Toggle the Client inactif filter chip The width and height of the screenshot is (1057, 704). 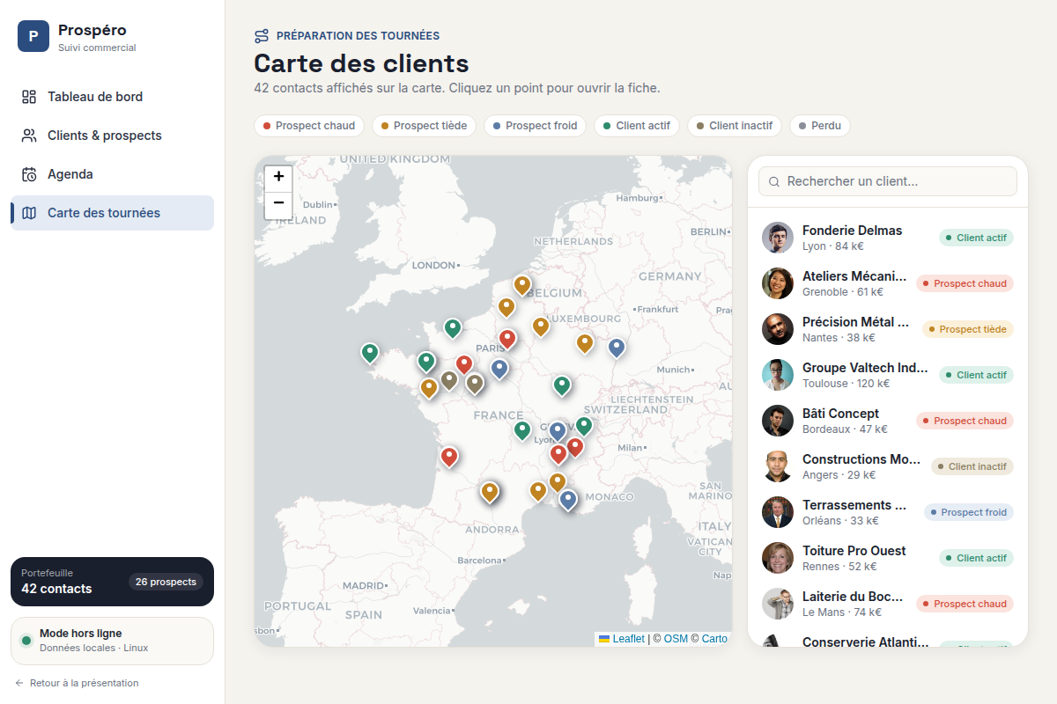click(735, 126)
